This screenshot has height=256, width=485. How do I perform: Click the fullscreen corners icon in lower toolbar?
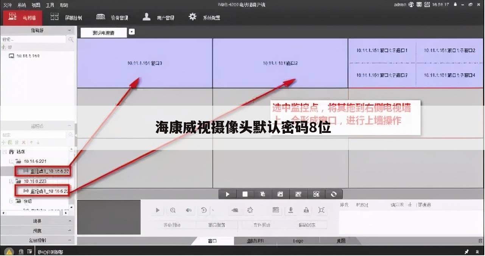tap(321, 210)
